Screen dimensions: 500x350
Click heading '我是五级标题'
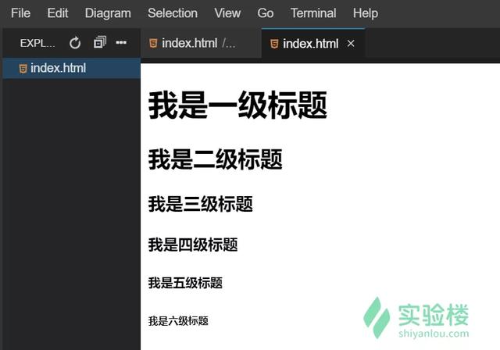(185, 283)
